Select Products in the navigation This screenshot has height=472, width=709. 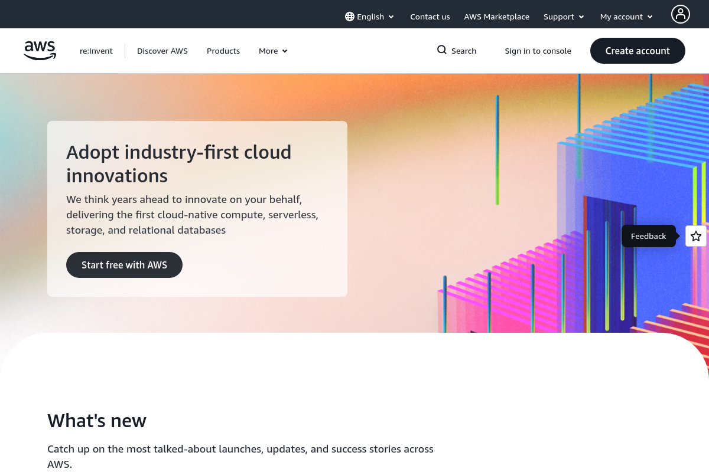click(223, 51)
